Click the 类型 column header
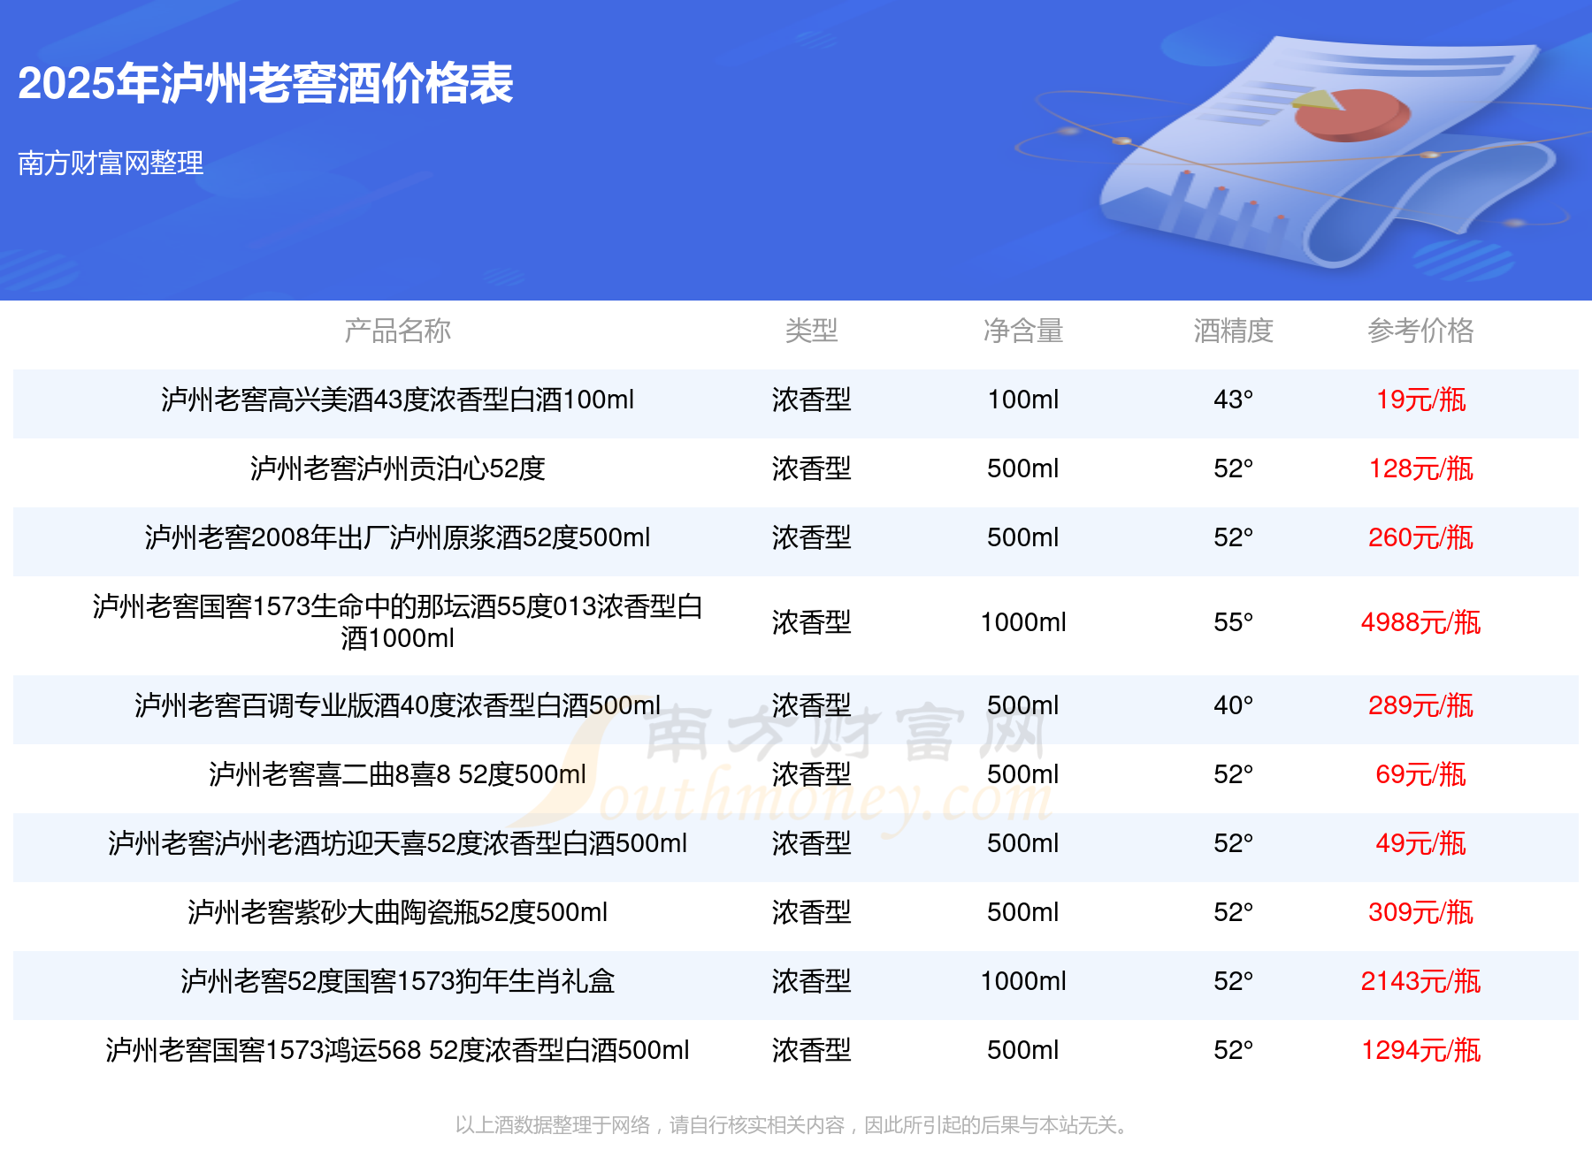The width and height of the screenshot is (1592, 1165). (811, 331)
